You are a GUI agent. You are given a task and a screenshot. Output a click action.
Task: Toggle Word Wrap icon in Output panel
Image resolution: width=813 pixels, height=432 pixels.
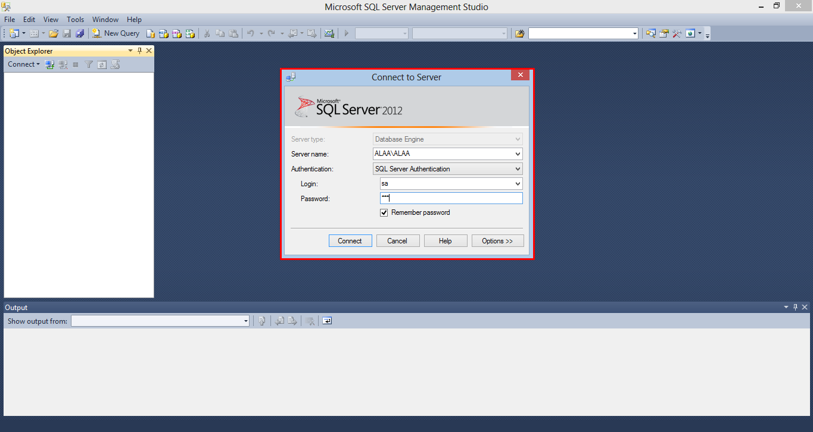pos(327,321)
